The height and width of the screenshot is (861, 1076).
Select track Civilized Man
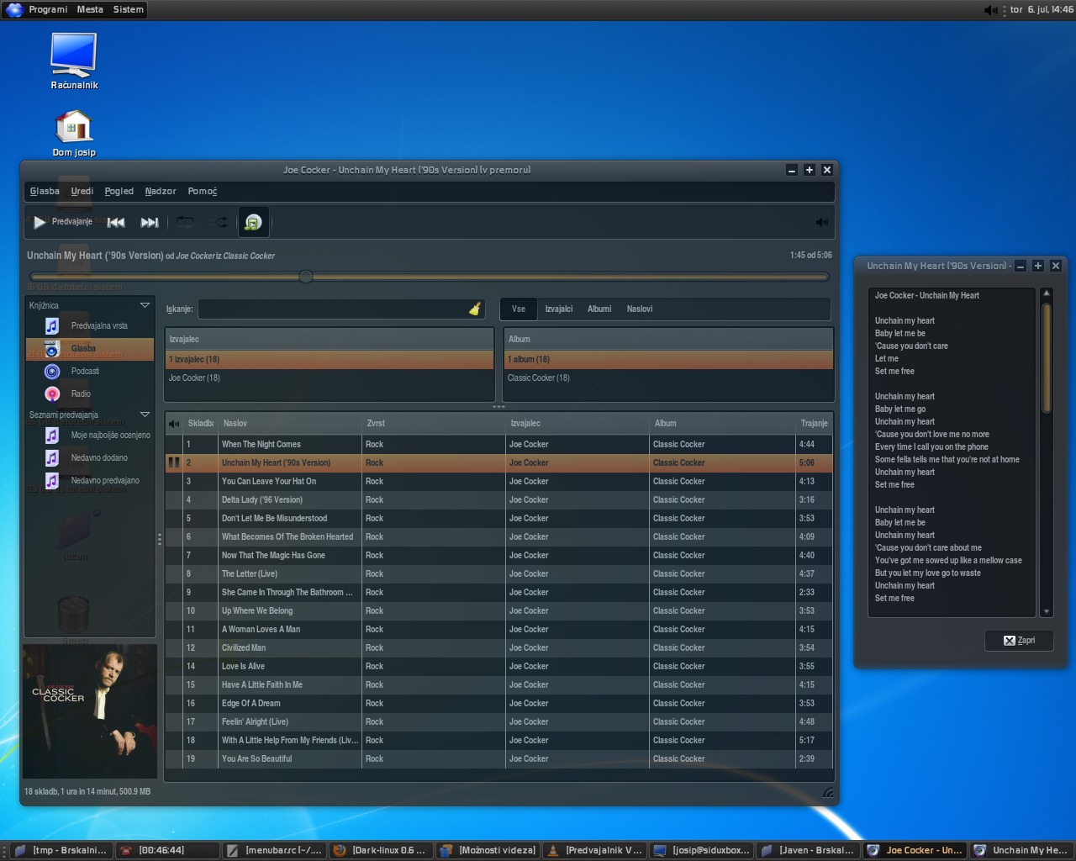pos(498,647)
